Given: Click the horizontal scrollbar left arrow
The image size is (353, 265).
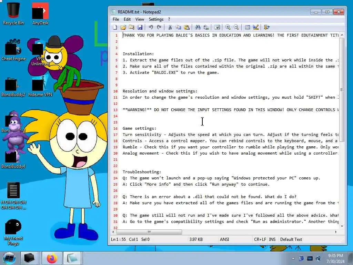Looking at the screenshot, I should (x=113, y=232).
